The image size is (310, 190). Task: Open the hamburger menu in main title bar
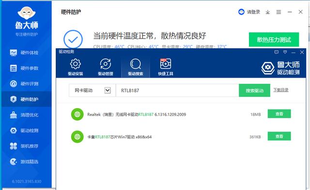click(x=279, y=12)
